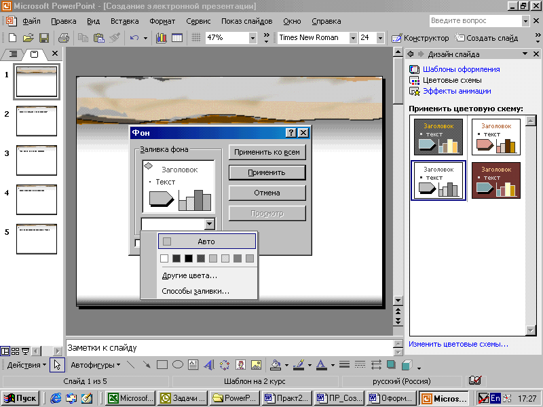The width and height of the screenshot is (543, 407).
Task: Open the Формат menu
Action: [162, 21]
